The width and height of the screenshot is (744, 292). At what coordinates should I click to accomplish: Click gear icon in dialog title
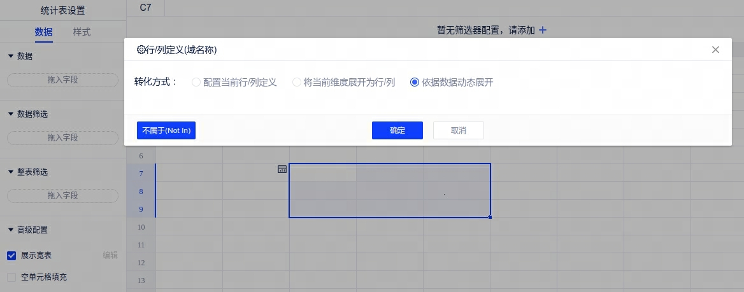click(x=141, y=50)
